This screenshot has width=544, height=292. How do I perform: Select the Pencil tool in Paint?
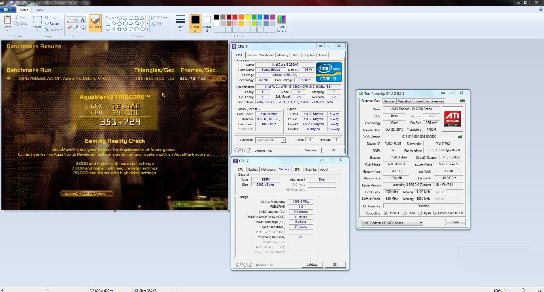click(69, 20)
